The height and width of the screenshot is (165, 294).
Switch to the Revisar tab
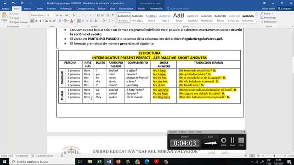coord(102,9)
